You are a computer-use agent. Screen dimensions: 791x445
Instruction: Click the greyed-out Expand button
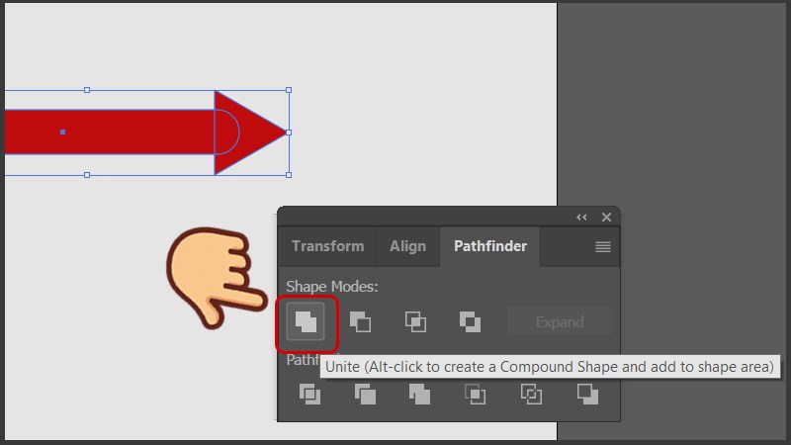point(560,322)
